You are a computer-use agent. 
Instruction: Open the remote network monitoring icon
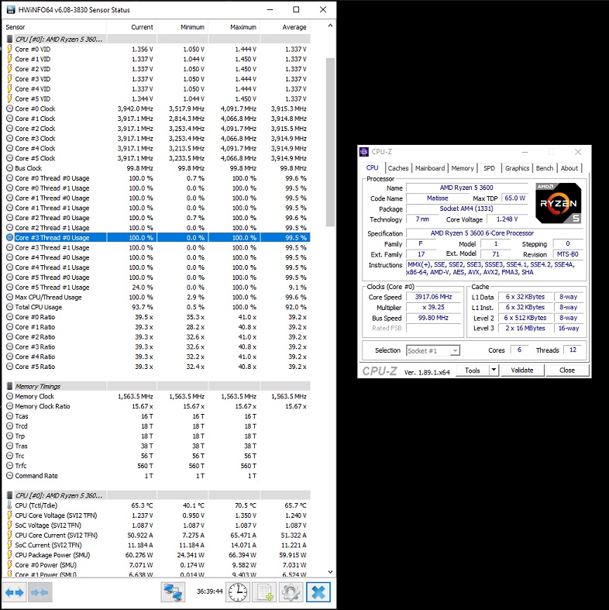click(x=173, y=592)
